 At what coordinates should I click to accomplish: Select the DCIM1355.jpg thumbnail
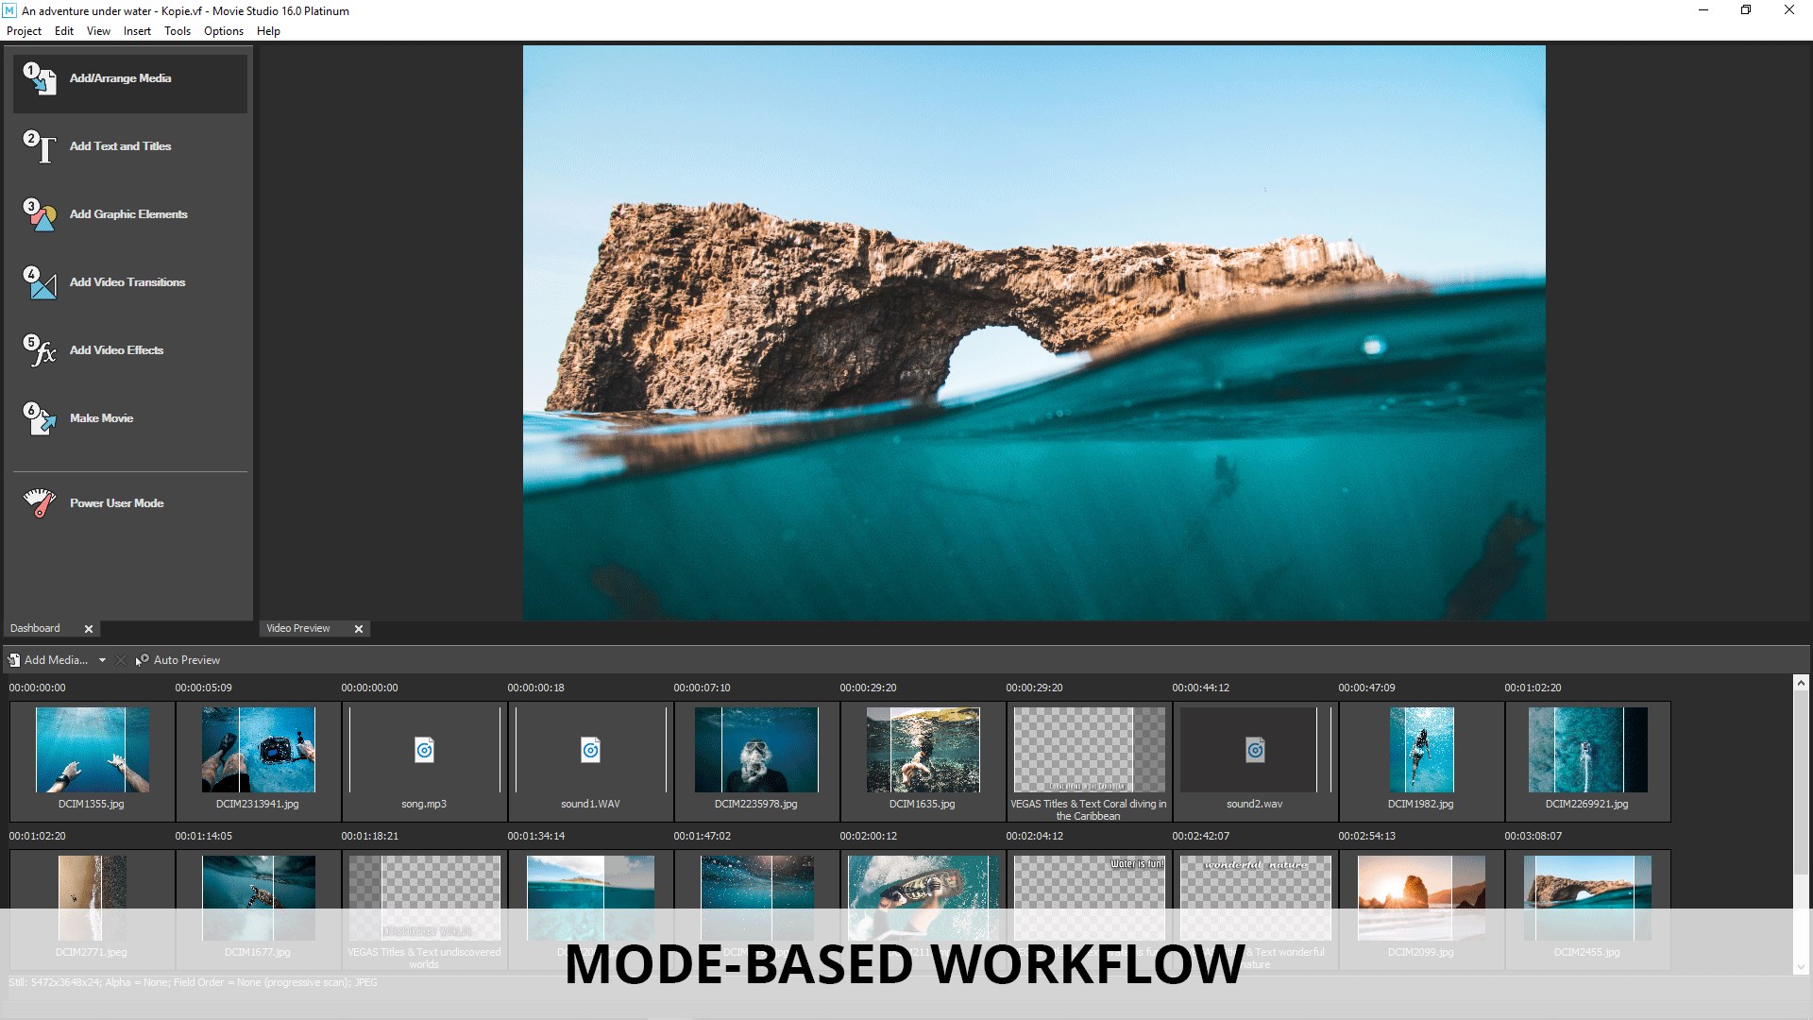tap(92, 750)
